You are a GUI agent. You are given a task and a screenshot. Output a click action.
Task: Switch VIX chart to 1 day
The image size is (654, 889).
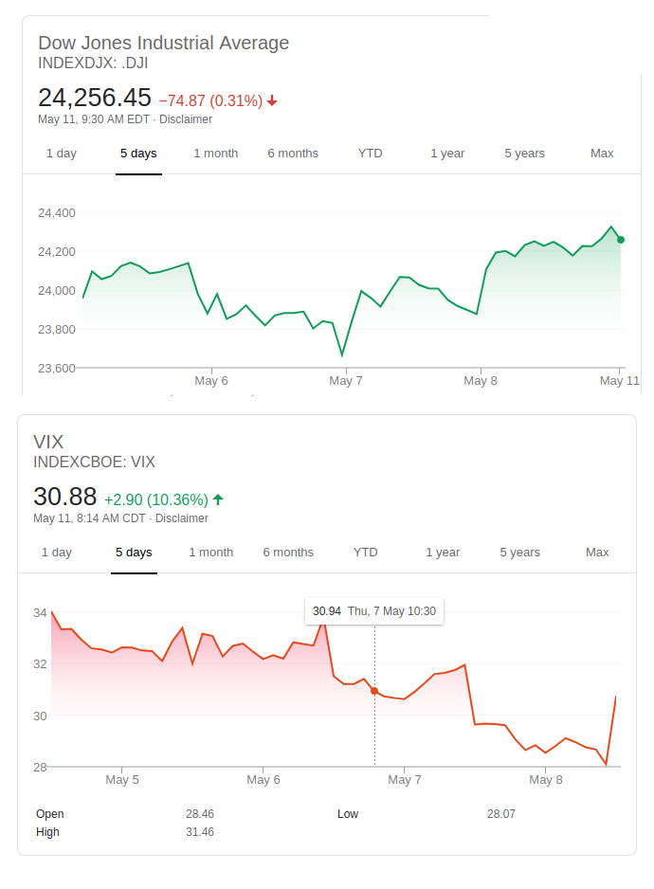tap(57, 553)
